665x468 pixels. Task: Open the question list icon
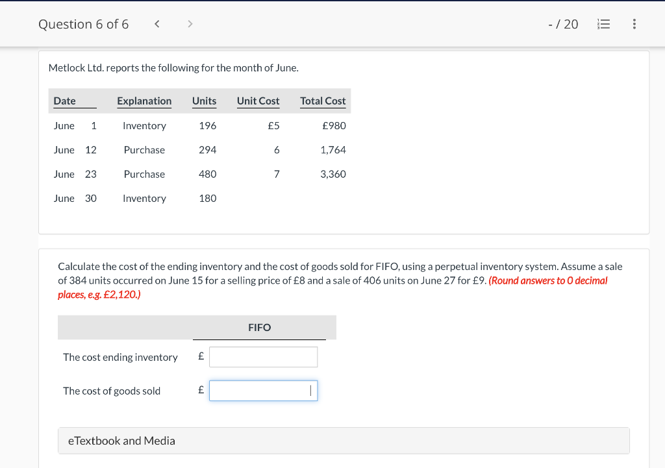603,24
